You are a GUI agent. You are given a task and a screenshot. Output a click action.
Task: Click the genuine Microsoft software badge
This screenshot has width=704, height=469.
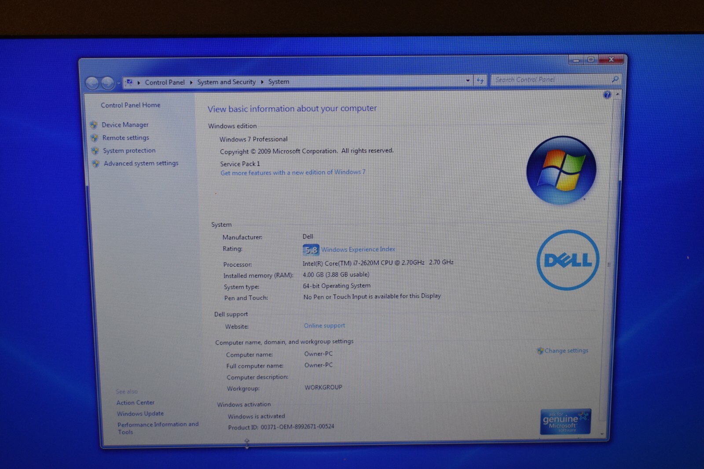tap(565, 422)
